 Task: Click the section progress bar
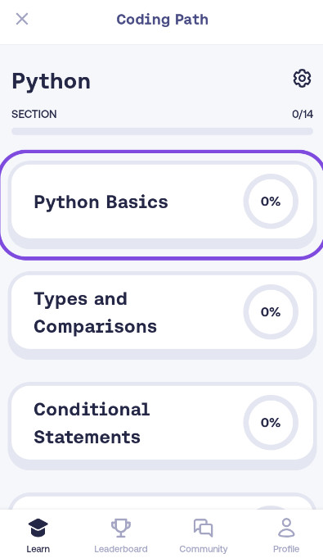point(162,131)
